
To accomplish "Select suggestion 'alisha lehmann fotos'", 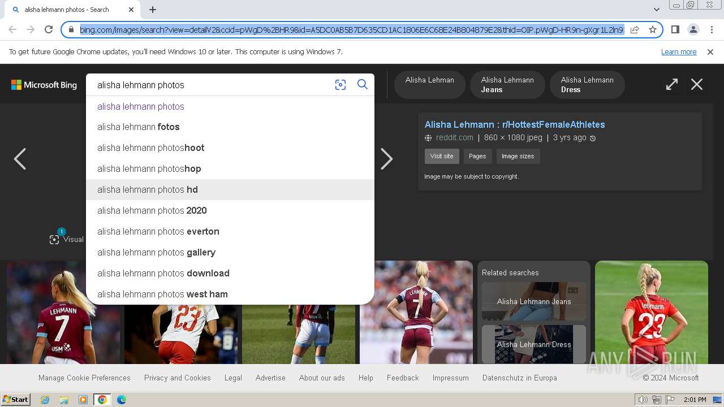I will coord(230,127).
